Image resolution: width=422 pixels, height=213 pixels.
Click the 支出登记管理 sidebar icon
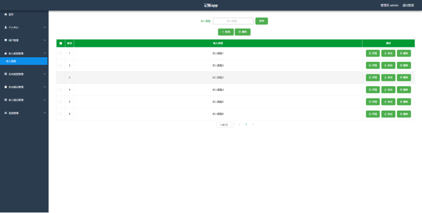6,87
